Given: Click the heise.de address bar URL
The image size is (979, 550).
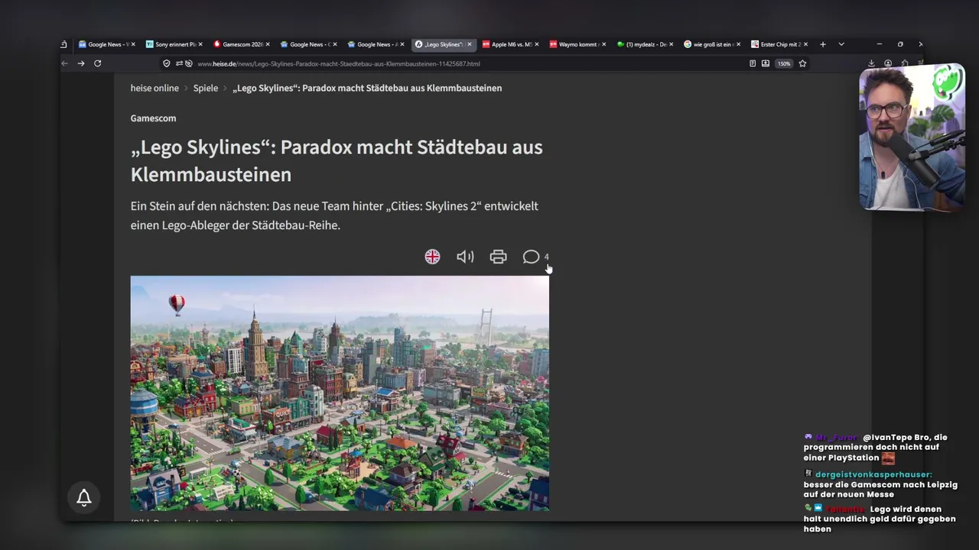Looking at the screenshot, I should coord(339,63).
